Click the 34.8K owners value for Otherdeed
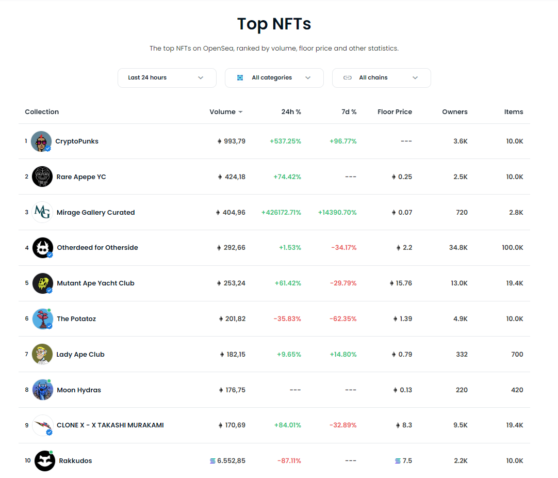 [458, 248]
